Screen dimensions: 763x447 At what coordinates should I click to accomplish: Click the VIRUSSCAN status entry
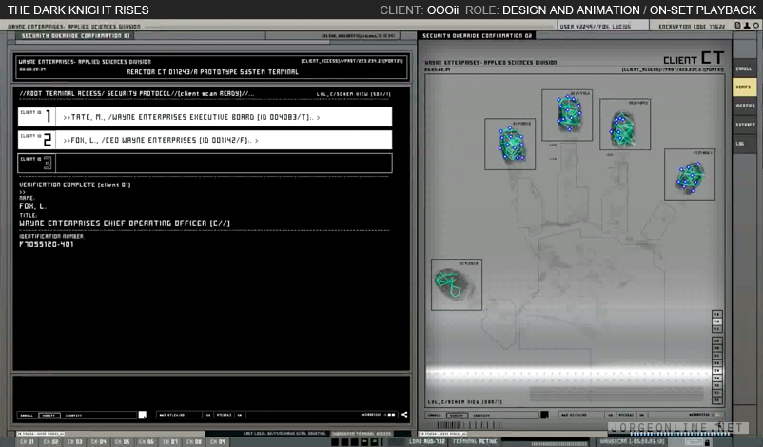[632, 441]
